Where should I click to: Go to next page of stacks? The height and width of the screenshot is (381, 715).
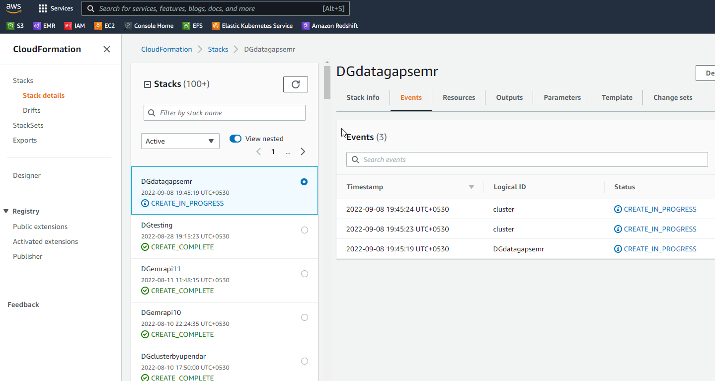[x=303, y=152]
